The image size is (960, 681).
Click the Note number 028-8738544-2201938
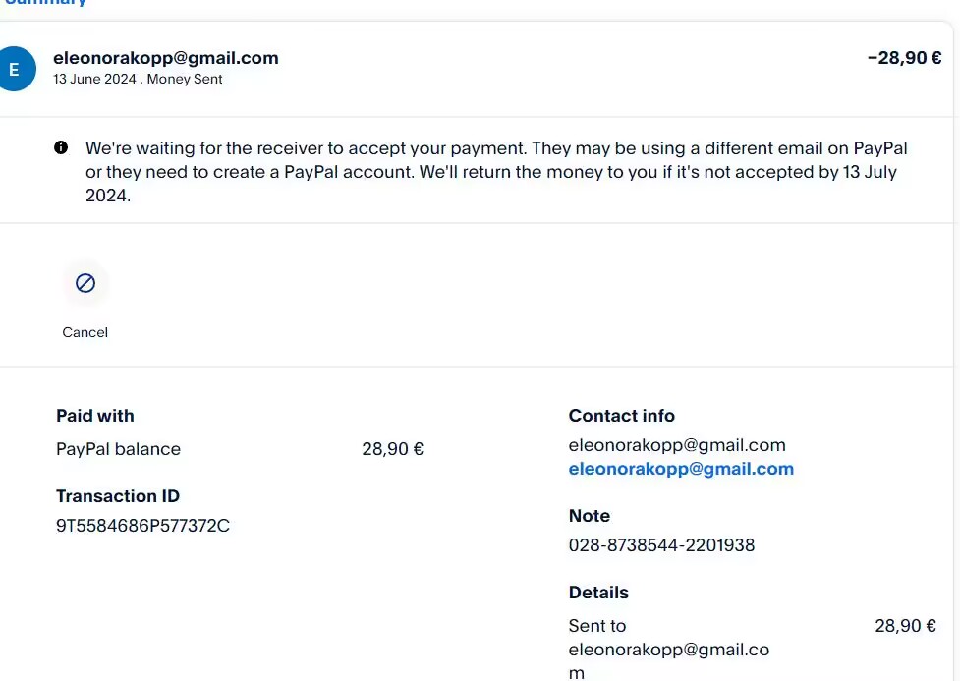point(661,544)
